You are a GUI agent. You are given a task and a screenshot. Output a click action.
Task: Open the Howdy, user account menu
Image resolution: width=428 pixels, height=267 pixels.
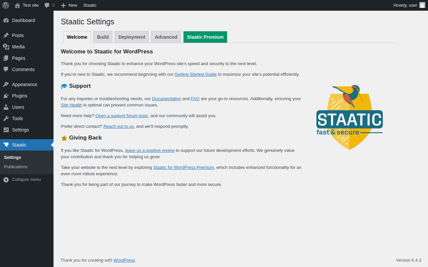(409, 5)
